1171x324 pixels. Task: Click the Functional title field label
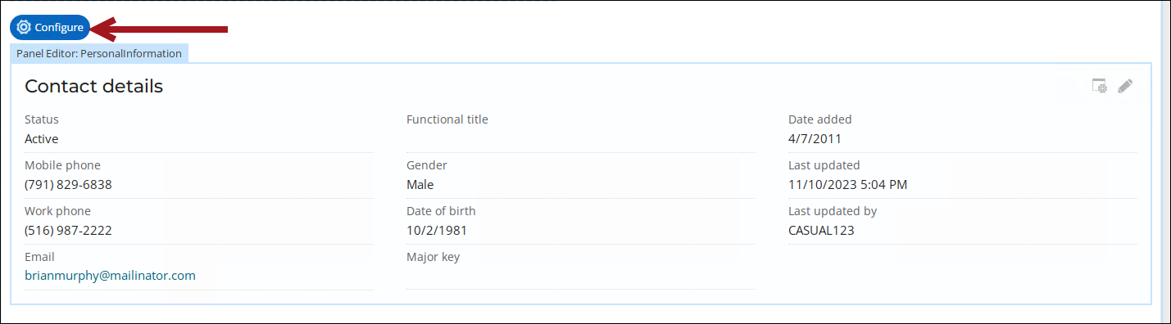click(x=447, y=119)
